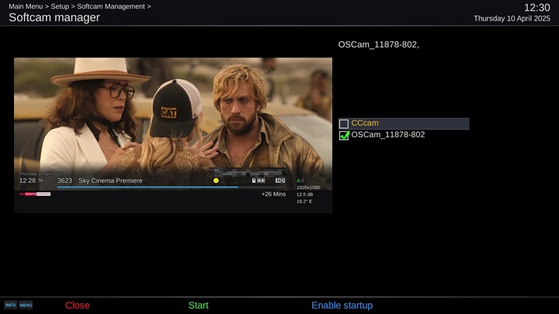
Task: Click the HD badge in the infobar
Action: tap(280, 181)
